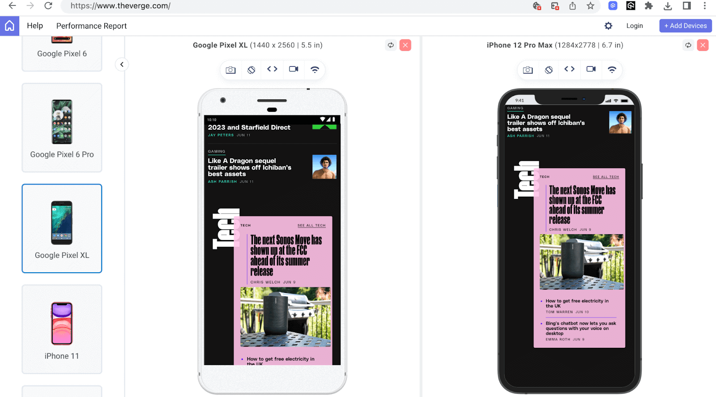Open the browser three-dot menu
This screenshot has height=397, width=716.
[x=704, y=6]
